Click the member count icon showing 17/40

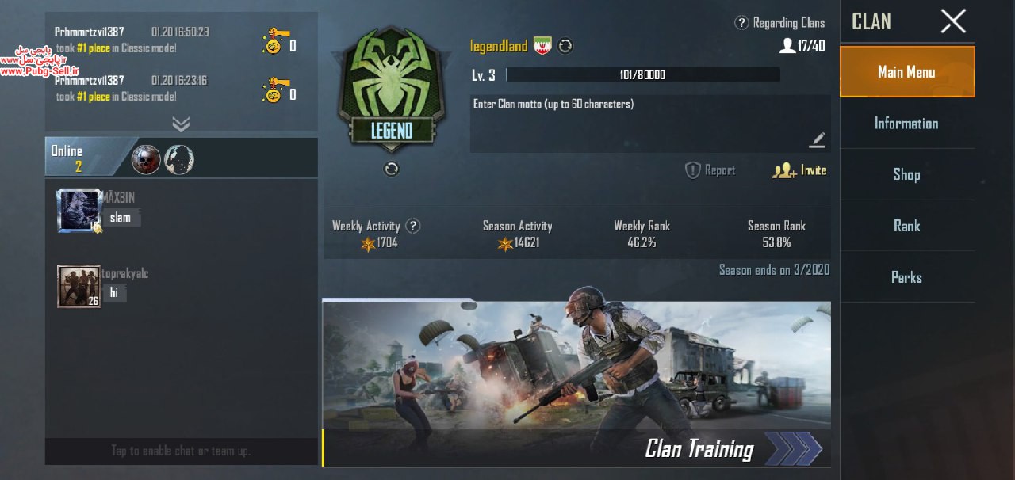click(787, 46)
